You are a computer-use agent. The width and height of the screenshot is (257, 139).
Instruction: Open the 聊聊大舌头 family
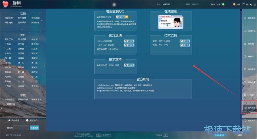36,99
